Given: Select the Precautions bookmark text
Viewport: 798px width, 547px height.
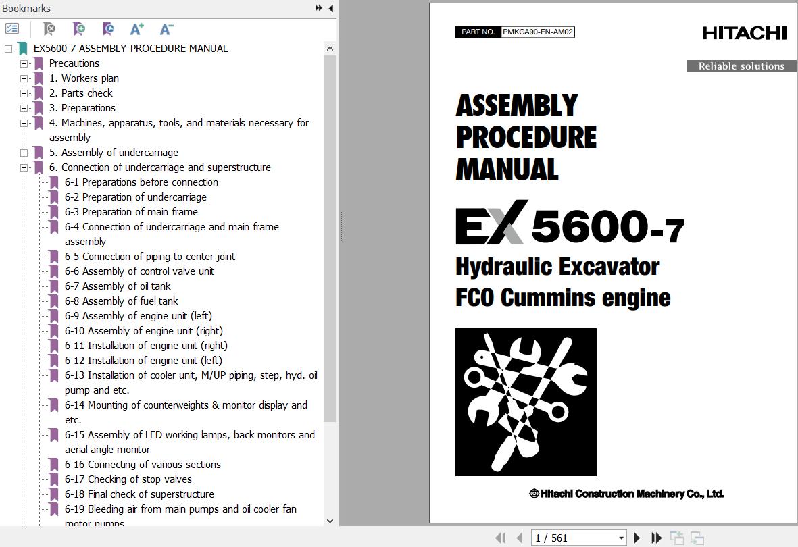Looking at the screenshot, I should tap(74, 63).
